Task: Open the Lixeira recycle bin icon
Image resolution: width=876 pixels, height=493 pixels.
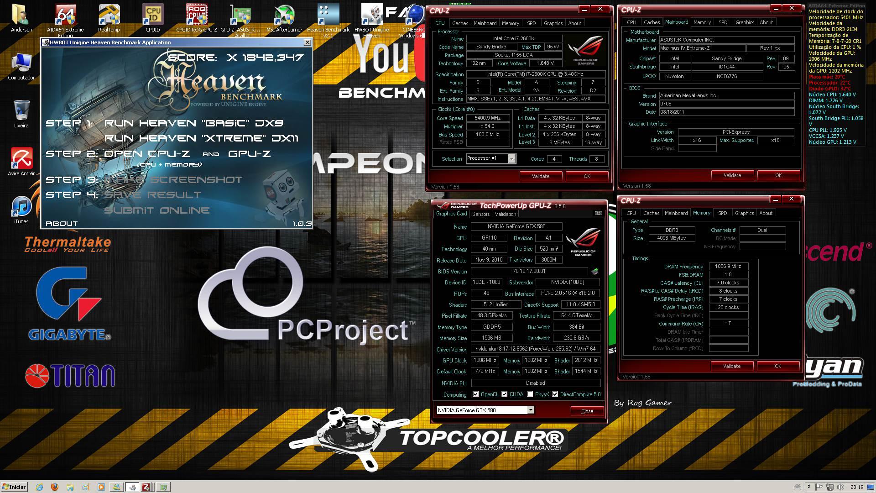Action: 21,114
